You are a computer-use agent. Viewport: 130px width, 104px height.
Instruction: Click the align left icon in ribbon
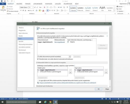click(x=48, y=10)
